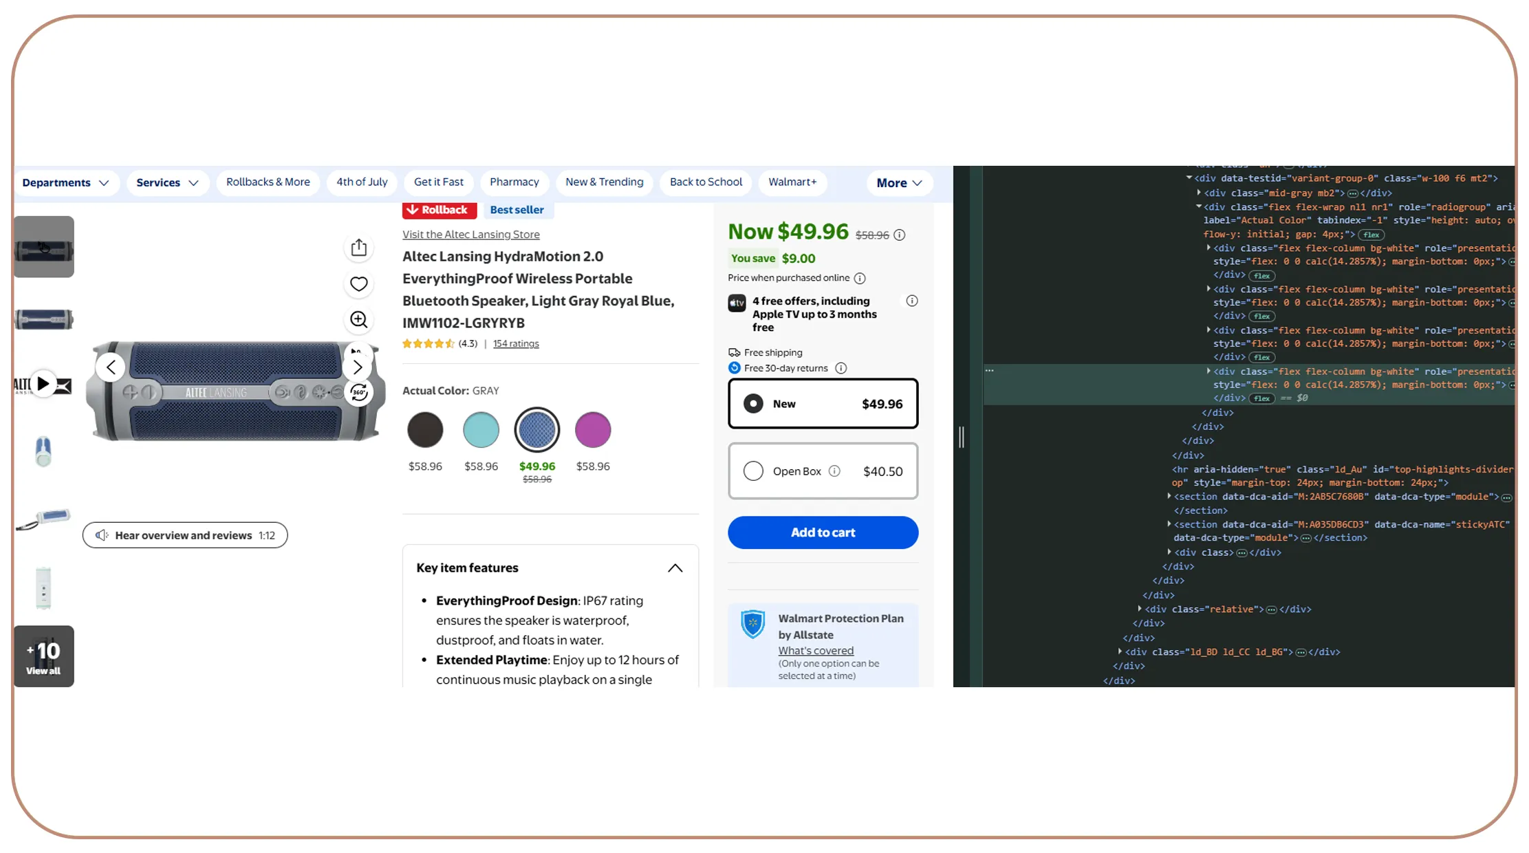Open Back to School nav item
The width and height of the screenshot is (1529, 853).
click(706, 182)
